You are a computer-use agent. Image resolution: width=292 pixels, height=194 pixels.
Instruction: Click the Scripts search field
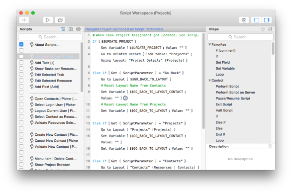click(x=50, y=37)
